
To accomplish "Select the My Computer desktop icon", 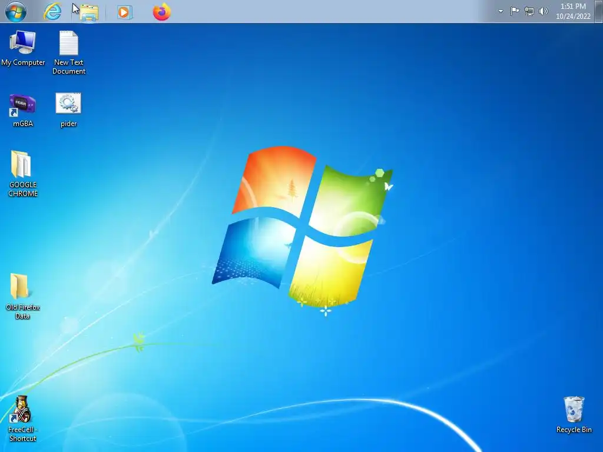I will click(23, 48).
